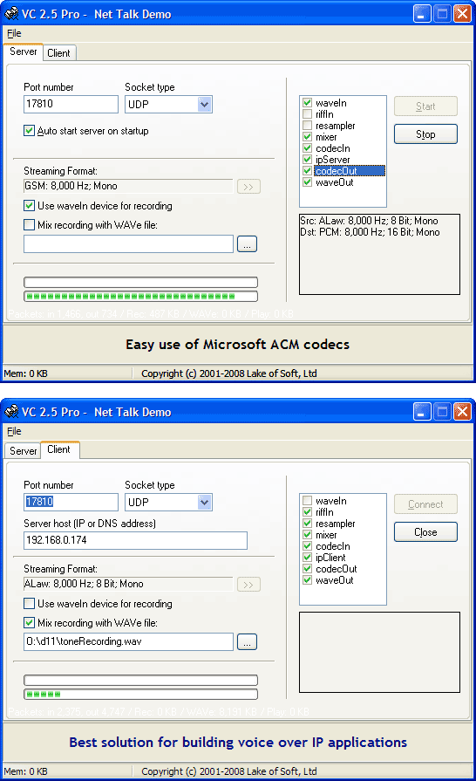Click the Server host address field 192.168.0.174

pos(135,540)
